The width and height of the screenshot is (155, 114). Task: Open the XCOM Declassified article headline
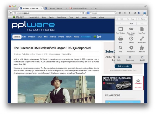pos(52,48)
